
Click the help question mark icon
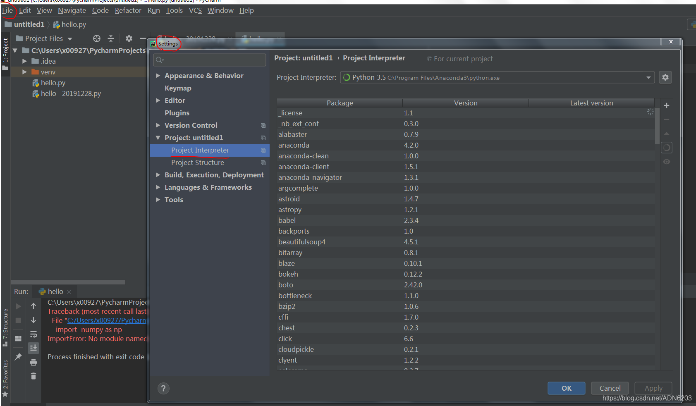(163, 388)
